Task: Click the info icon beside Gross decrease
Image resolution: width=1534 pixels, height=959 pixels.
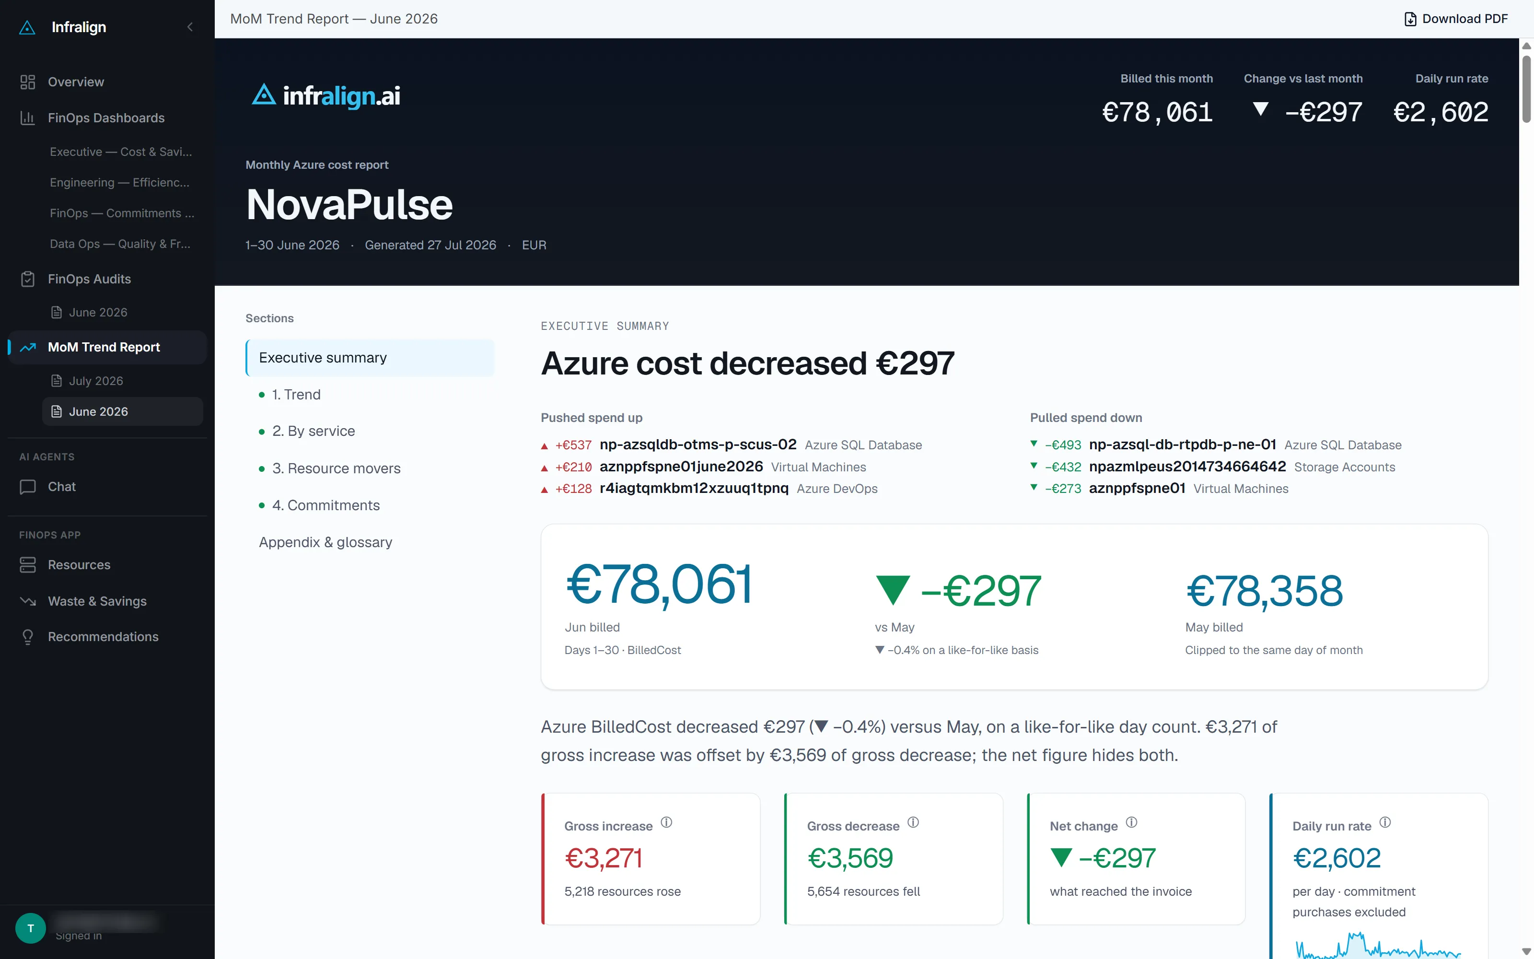Action: coord(913,822)
